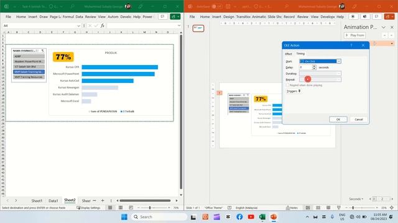
Task: Open the Facebook icon on the taskbar
Action: point(239,217)
